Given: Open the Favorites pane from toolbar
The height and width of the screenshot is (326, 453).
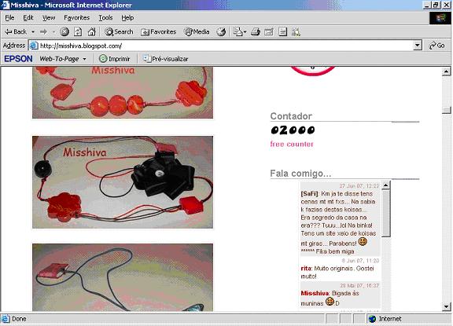Looking at the screenshot, I should [158, 31].
